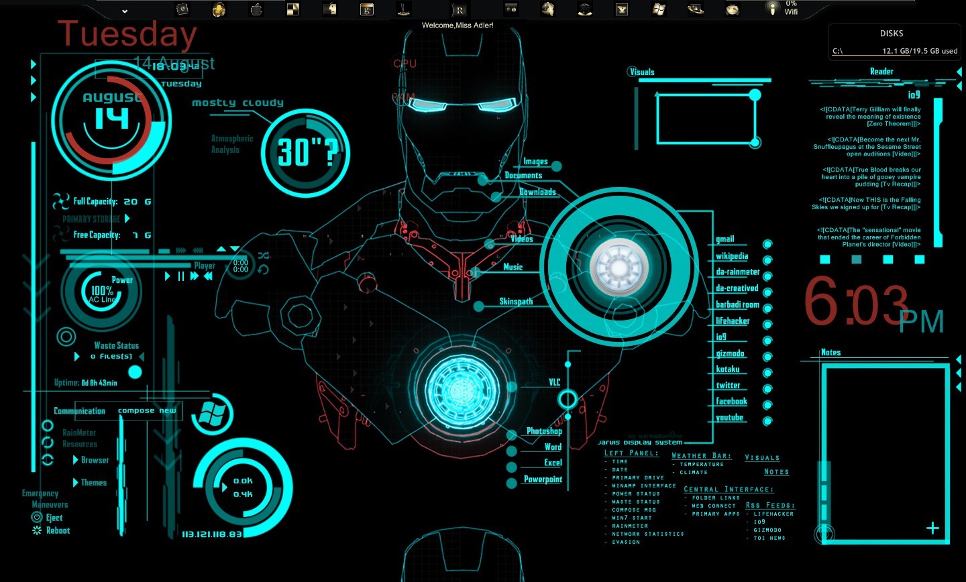This screenshot has height=582, width=966.
Task: Click the Player up arrow
Action: pos(221,249)
